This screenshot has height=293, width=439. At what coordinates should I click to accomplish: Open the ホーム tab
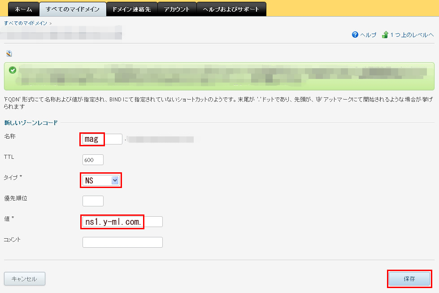pos(23,9)
